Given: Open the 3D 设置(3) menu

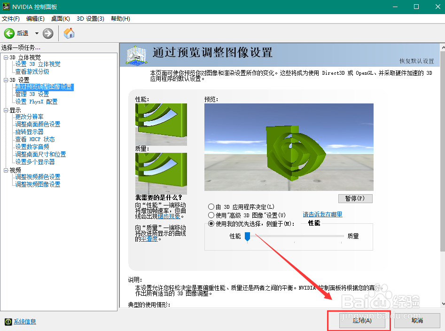Looking at the screenshot, I should pos(91,19).
